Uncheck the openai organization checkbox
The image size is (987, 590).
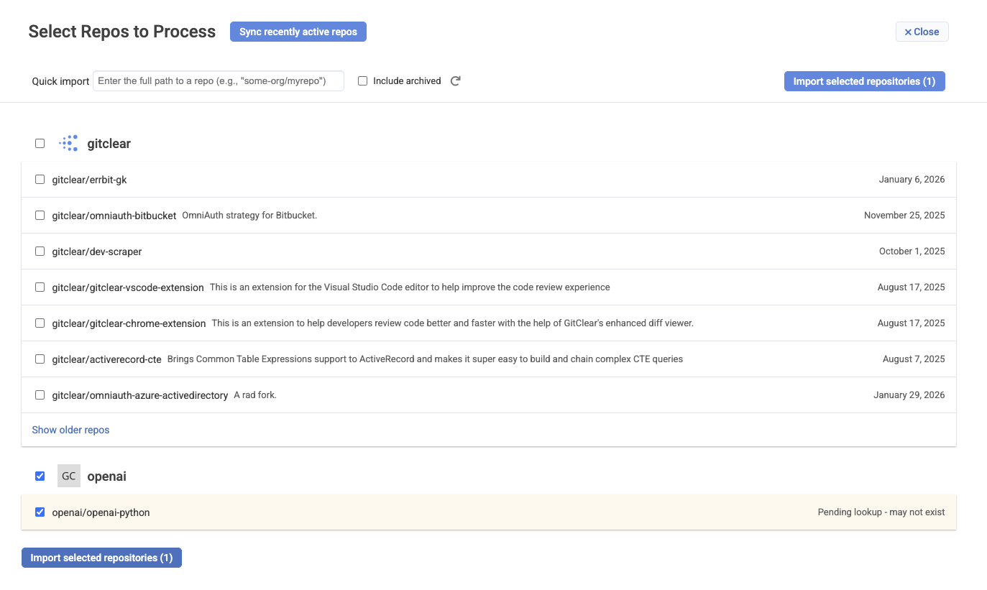[40, 476]
